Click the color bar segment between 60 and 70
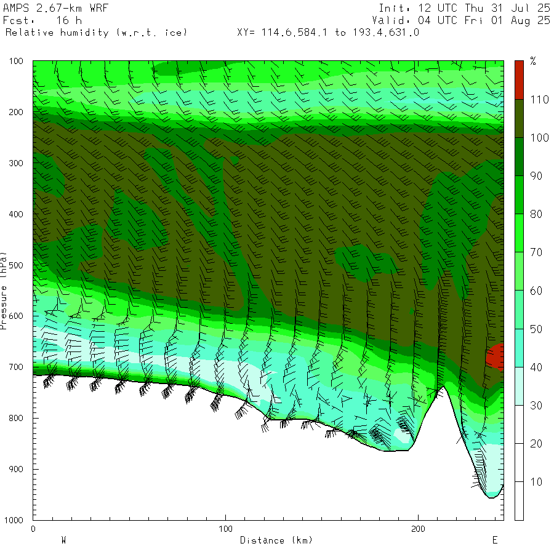554x554 pixels. (519, 271)
